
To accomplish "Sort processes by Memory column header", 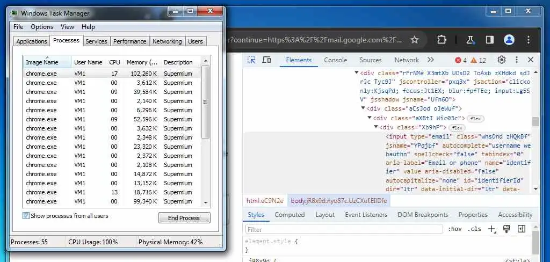I will [x=142, y=62].
